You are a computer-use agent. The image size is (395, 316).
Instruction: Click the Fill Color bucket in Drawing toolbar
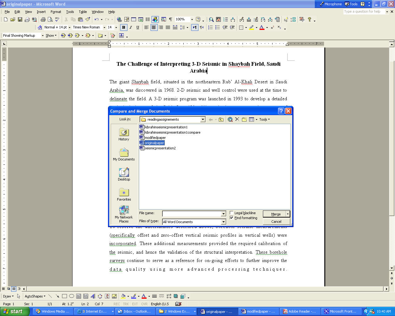pyautogui.click(x=123, y=296)
